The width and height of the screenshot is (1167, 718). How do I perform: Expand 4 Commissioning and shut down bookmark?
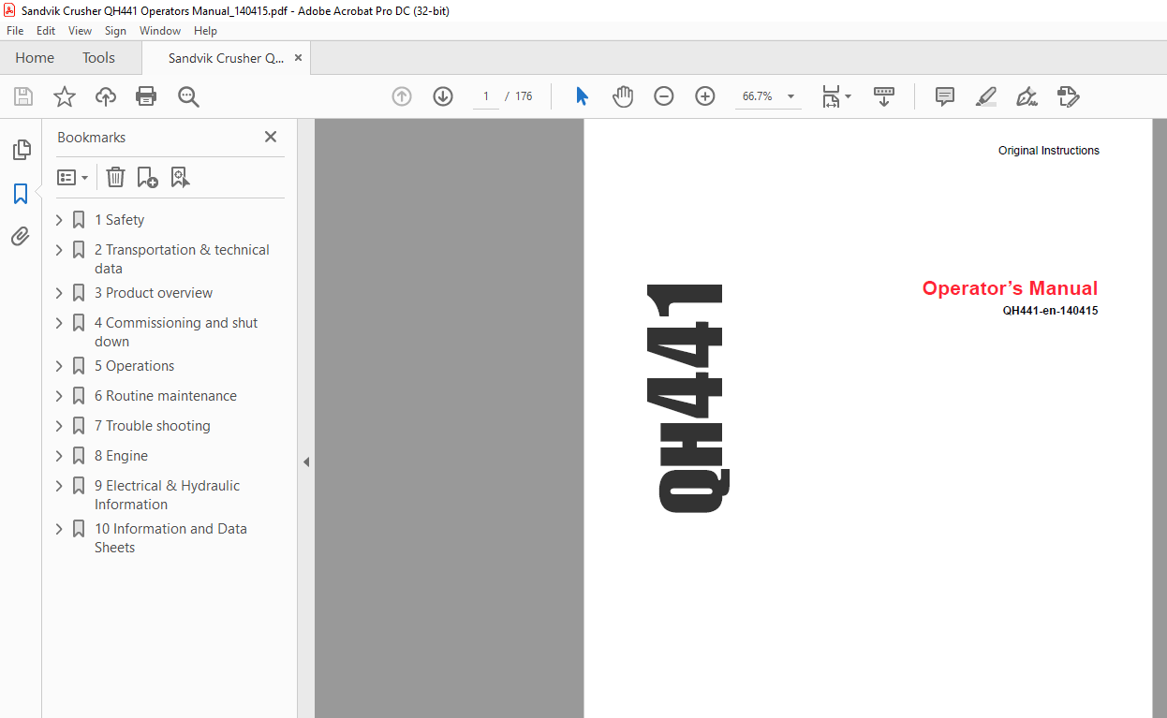(x=59, y=323)
